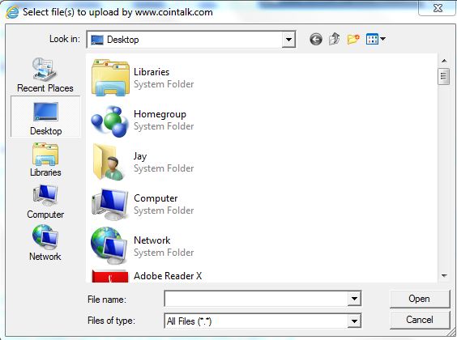Expand the Files of type dropdown
This screenshot has height=340, width=457.
[x=354, y=321]
